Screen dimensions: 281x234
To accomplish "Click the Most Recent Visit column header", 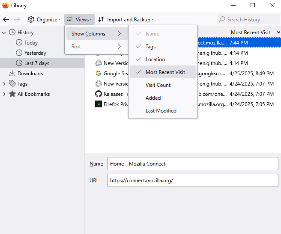I will [x=251, y=33].
